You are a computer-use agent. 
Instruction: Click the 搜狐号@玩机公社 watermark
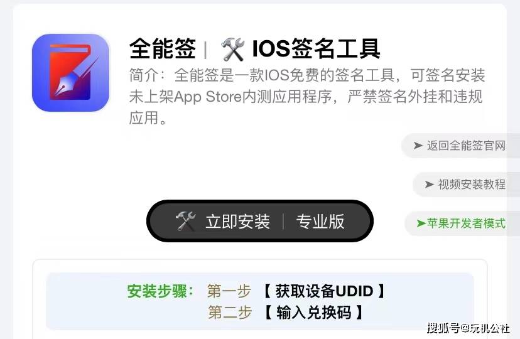[468, 328]
